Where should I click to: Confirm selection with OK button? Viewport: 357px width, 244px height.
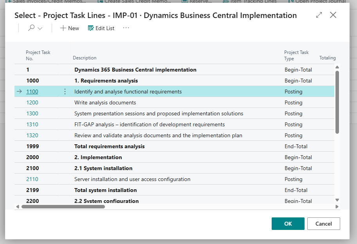point(288,224)
